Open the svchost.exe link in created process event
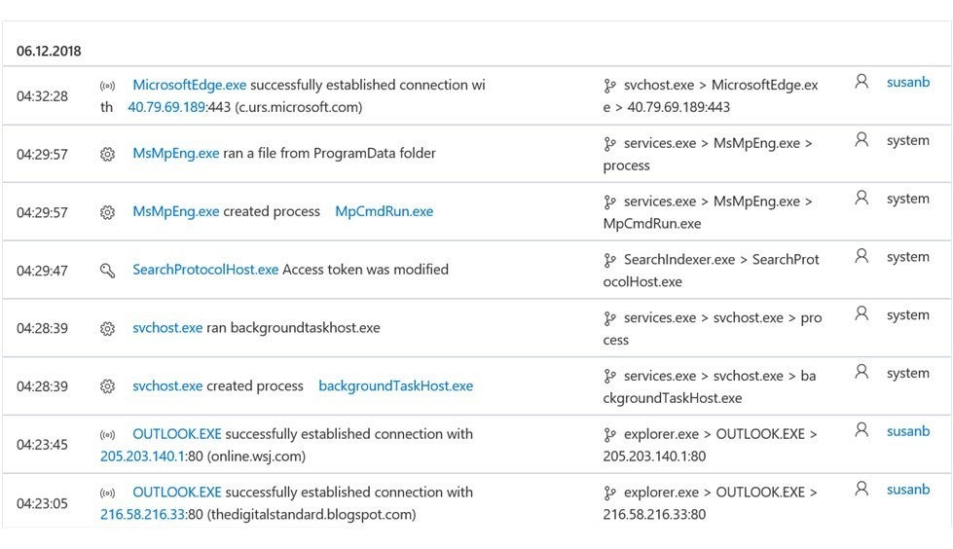Image resolution: width=953 pixels, height=549 pixels. coord(167,386)
